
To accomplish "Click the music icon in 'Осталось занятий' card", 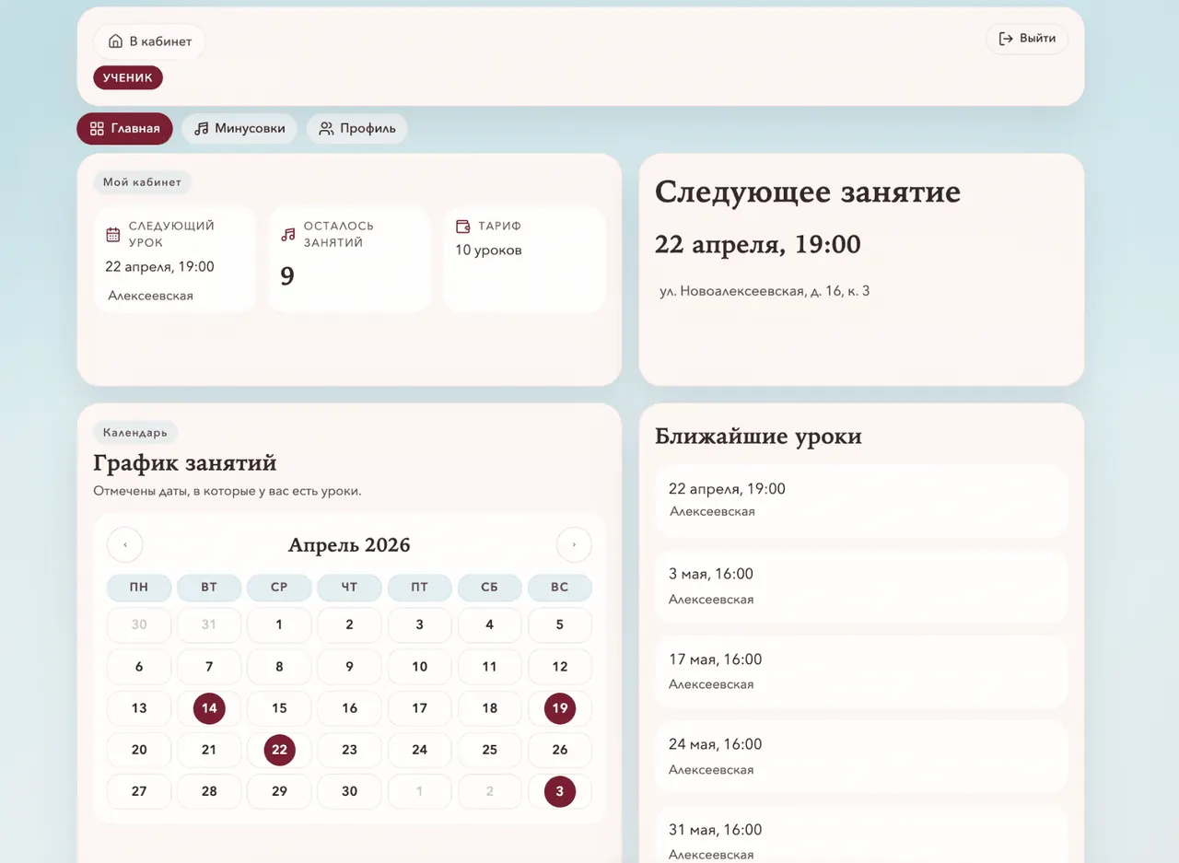I will 288,234.
